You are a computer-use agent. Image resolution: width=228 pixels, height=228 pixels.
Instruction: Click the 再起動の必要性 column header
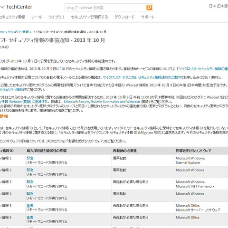[125, 151]
